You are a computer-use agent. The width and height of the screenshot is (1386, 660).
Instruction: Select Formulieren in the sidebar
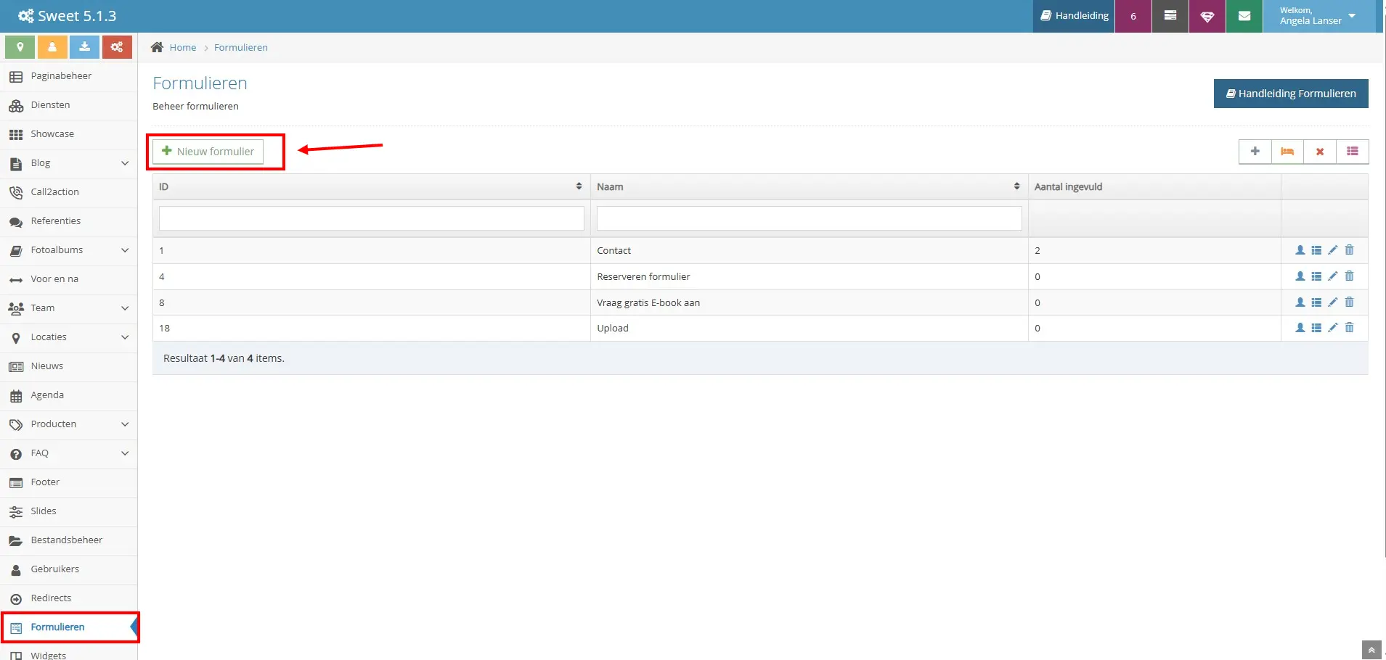click(x=68, y=627)
